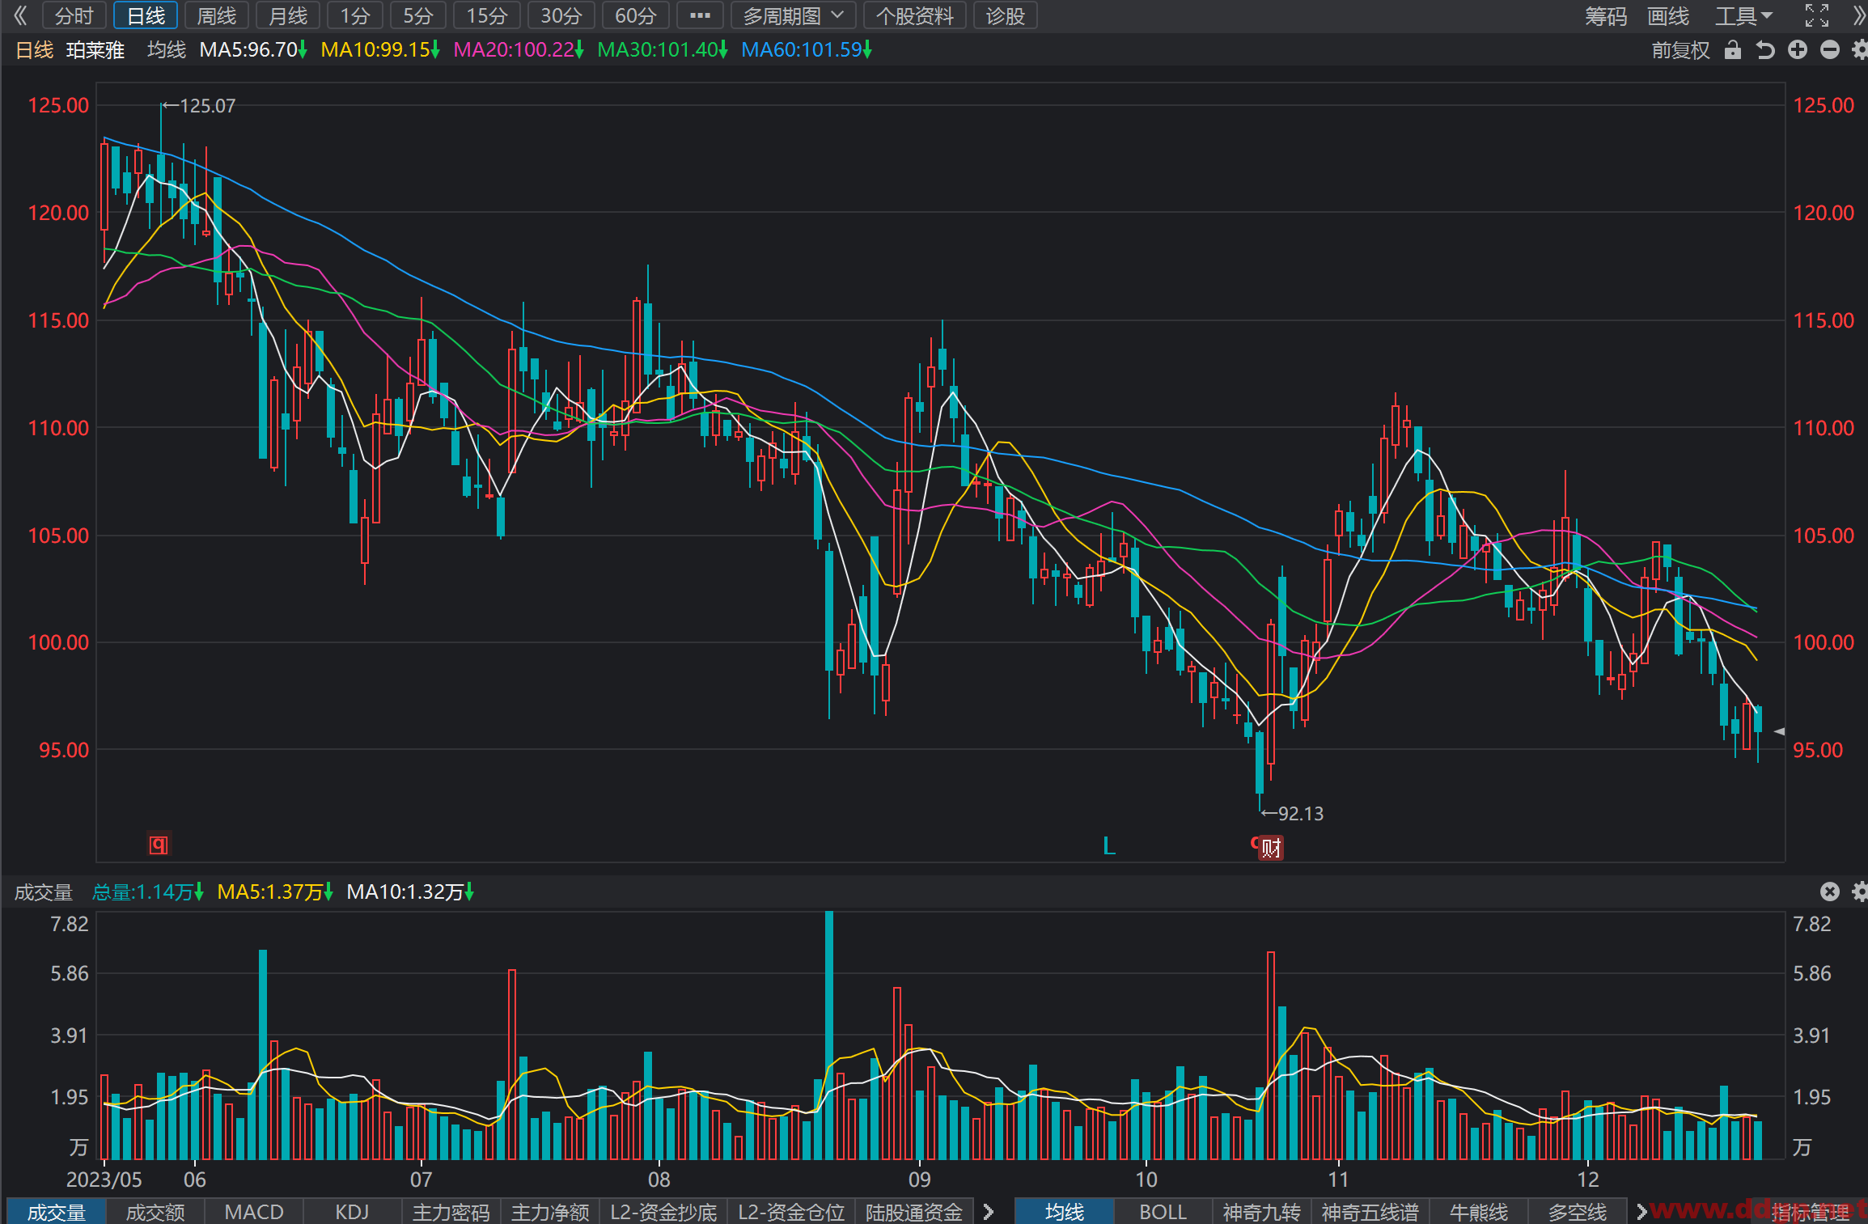Screen dimensions: 1868x1224
Task: Select the MACD indicator tab
Action: [254, 1212]
